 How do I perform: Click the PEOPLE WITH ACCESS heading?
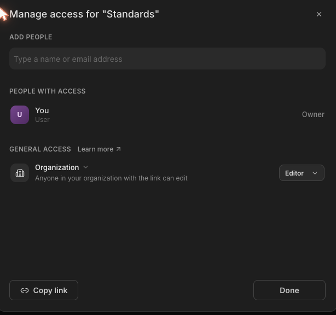48,91
